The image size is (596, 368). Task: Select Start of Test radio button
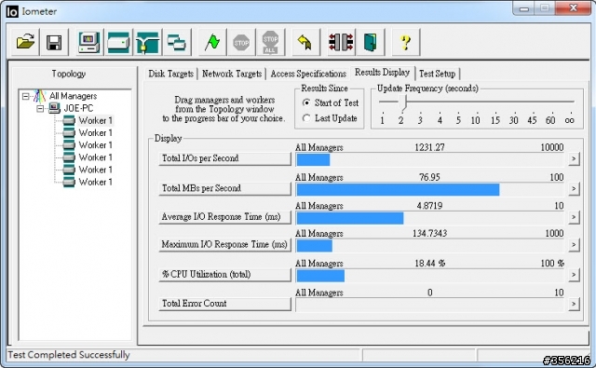click(x=306, y=102)
